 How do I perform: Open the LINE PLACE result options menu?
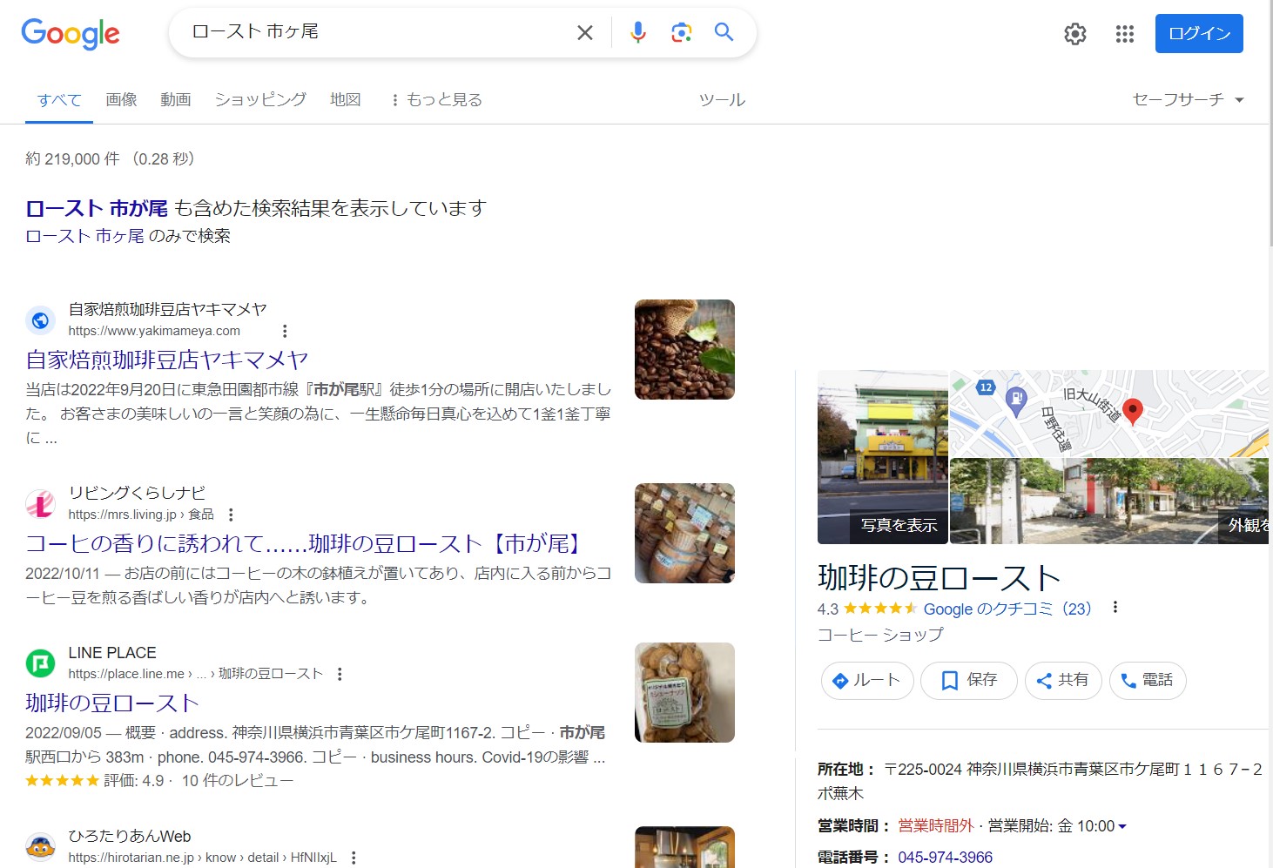[340, 674]
